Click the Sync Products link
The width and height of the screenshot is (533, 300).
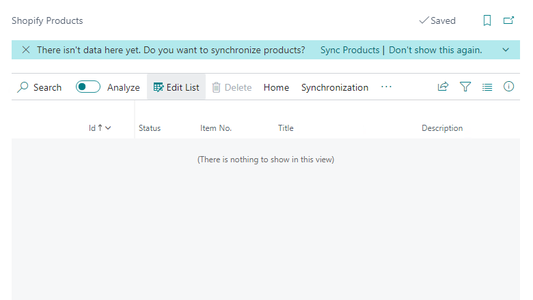pos(350,50)
